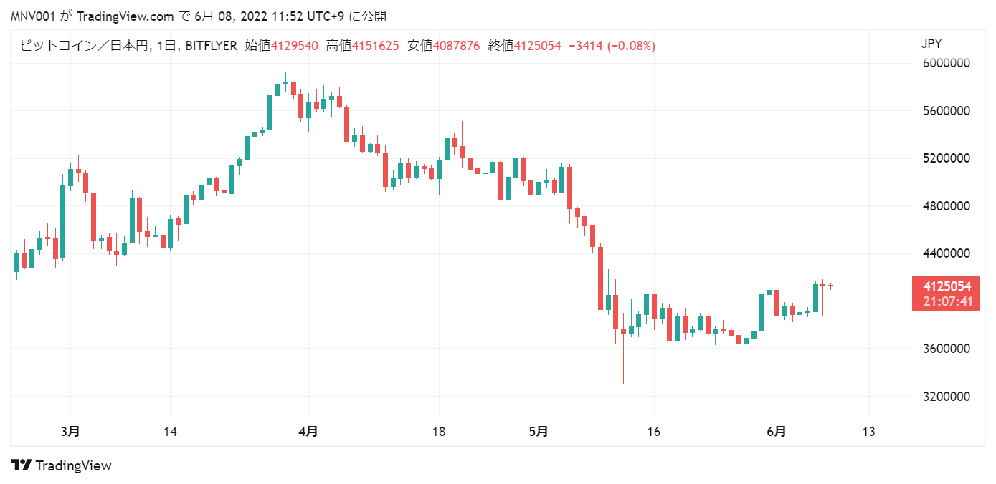Click the 3月 date axis label
996x484 pixels.
(x=70, y=431)
